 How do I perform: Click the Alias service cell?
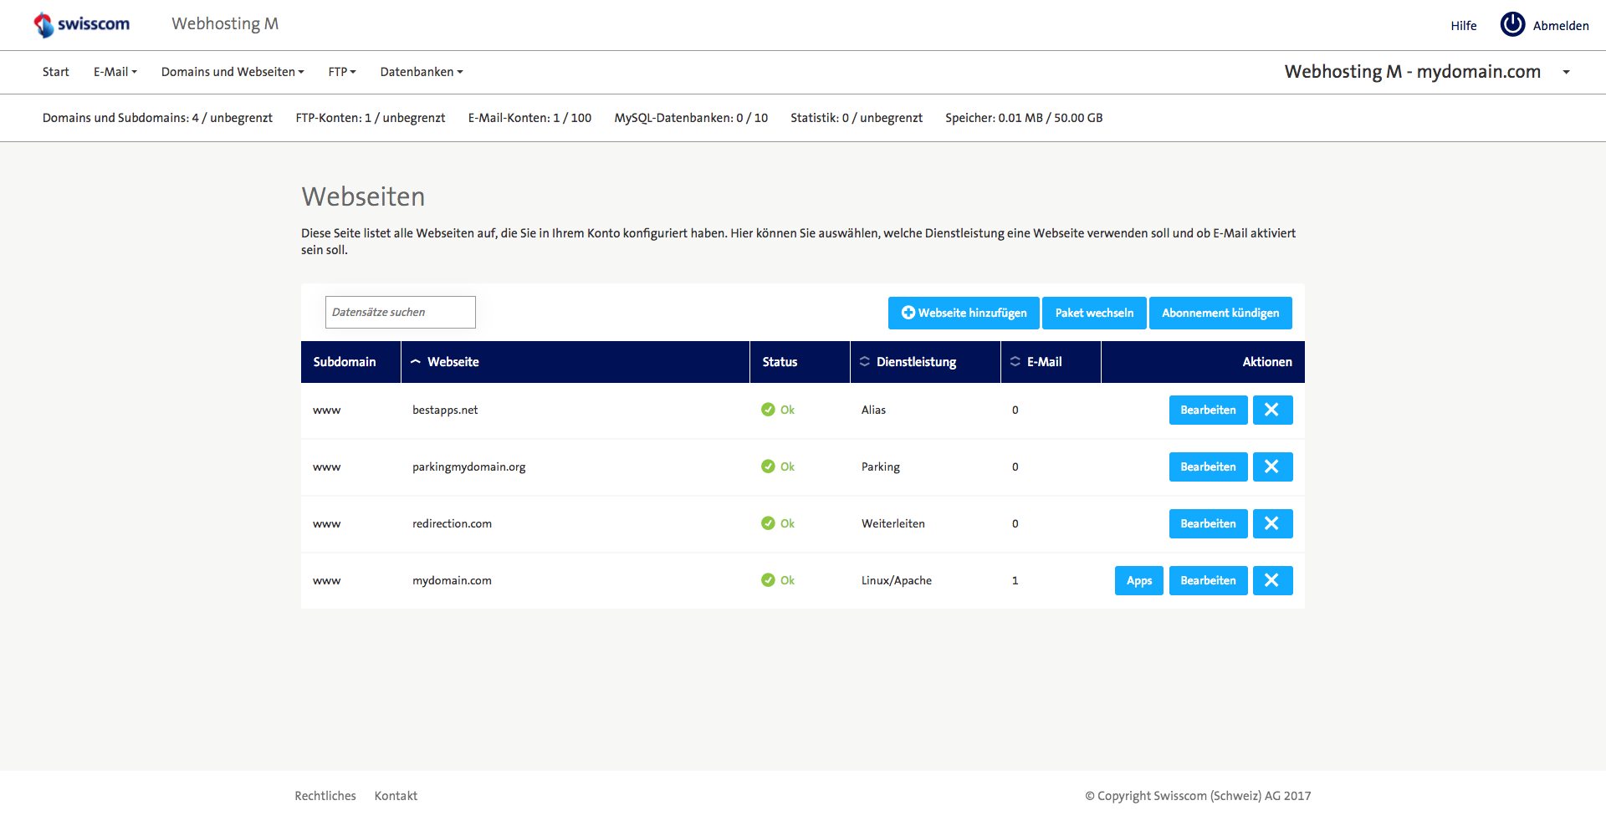[873, 410]
